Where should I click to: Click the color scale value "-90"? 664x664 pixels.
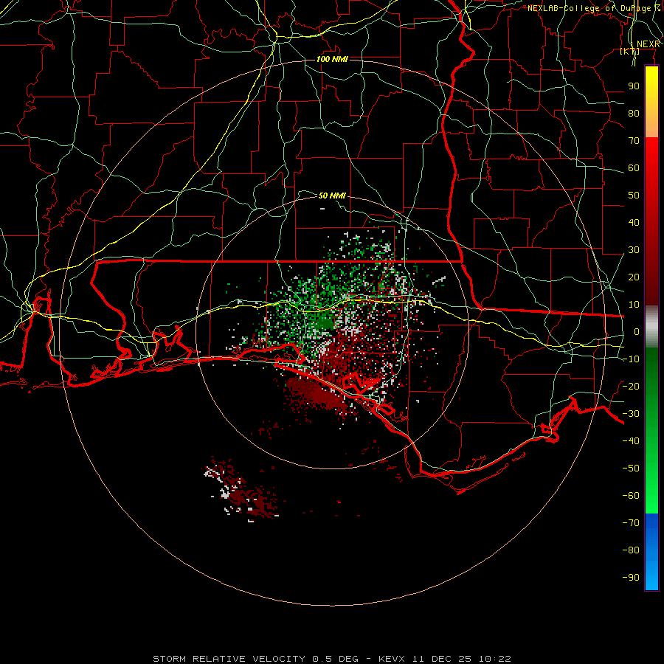631,578
